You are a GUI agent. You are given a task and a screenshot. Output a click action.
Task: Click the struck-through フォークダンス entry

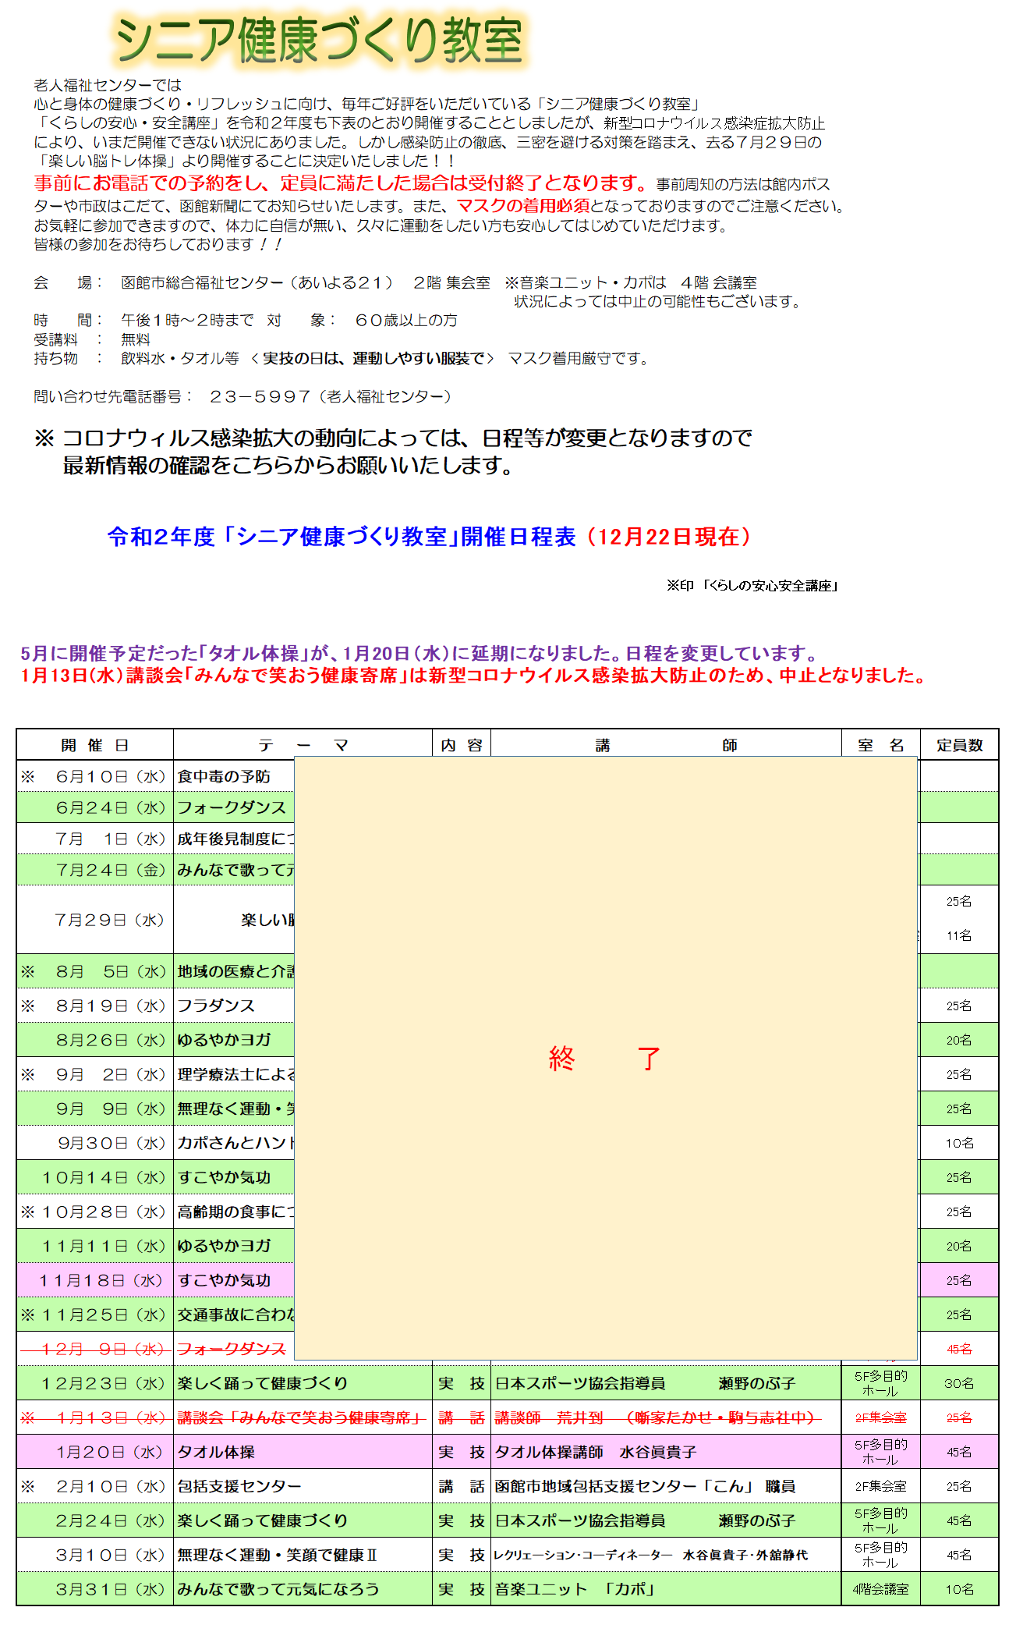[232, 1350]
